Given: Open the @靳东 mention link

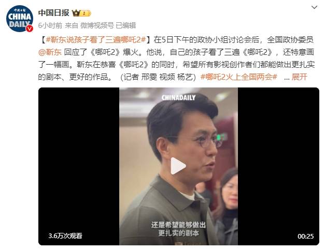Looking at the screenshot, I should [x=50, y=52].
